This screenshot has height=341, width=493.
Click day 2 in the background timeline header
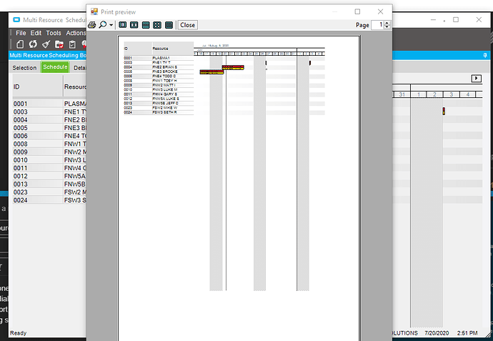point(435,94)
